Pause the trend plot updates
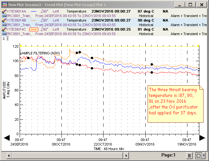 tap(189, 156)
